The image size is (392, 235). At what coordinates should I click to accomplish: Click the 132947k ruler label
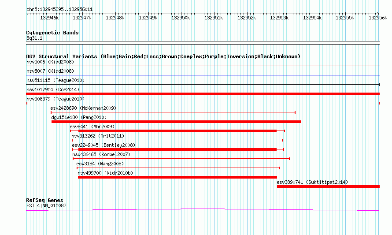pos(82,18)
